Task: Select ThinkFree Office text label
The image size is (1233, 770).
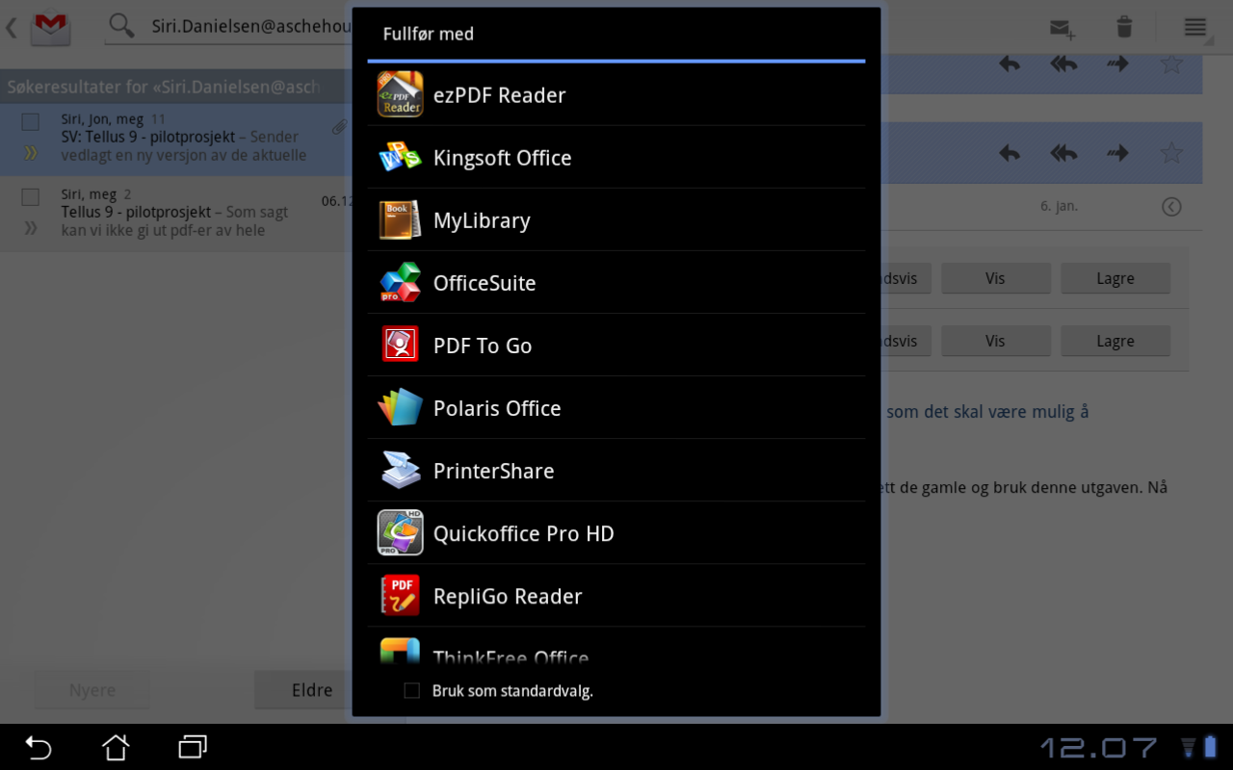Action: tap(511, 657)
